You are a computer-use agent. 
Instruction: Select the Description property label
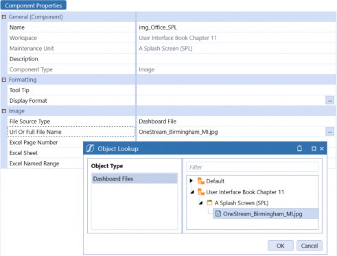point(23,59)
